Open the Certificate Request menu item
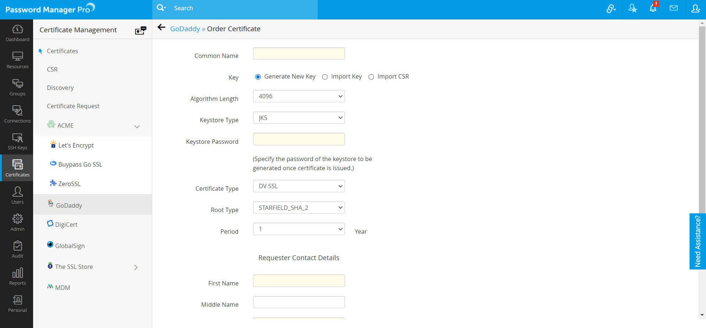The image size is (706, 328). pos(73,106)
